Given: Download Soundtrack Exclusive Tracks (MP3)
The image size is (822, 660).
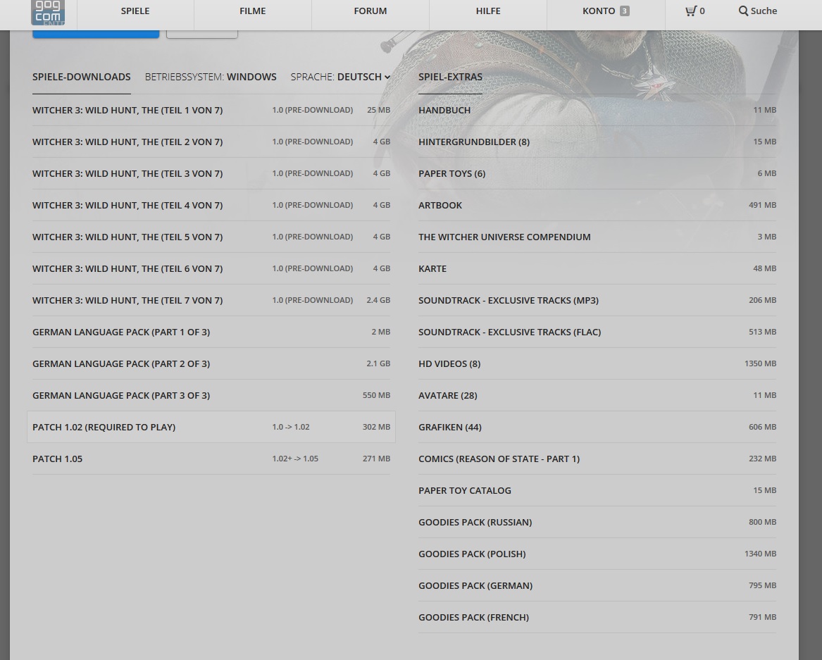Looking at the screenshot, I should click(597, 300).
